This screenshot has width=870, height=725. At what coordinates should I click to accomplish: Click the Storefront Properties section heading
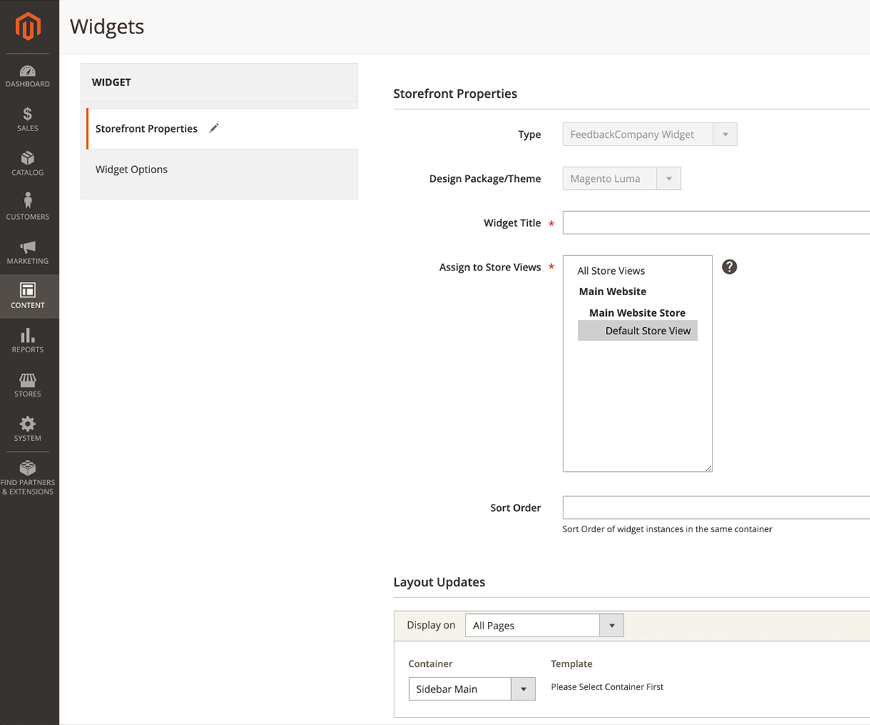click(455, 94)
